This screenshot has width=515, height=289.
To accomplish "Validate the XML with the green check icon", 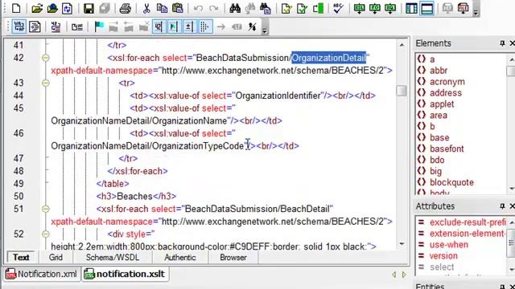I will pyautogui.click(x=302, y=8).
